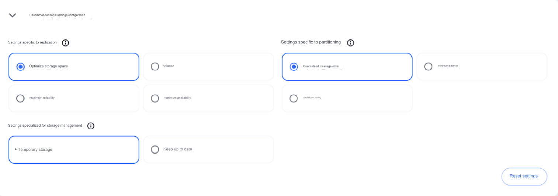
Task: Choose the 'maximum reliability' radio option
Action: click(20, 98)
